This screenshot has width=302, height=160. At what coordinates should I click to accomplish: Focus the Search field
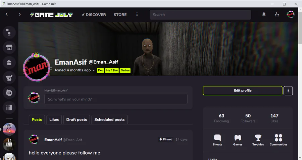(x=200, y=15)
